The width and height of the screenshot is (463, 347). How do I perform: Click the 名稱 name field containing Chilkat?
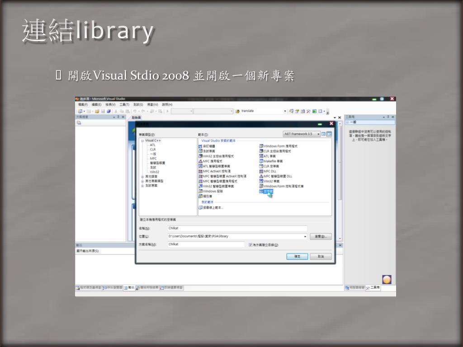coord(237,228)
